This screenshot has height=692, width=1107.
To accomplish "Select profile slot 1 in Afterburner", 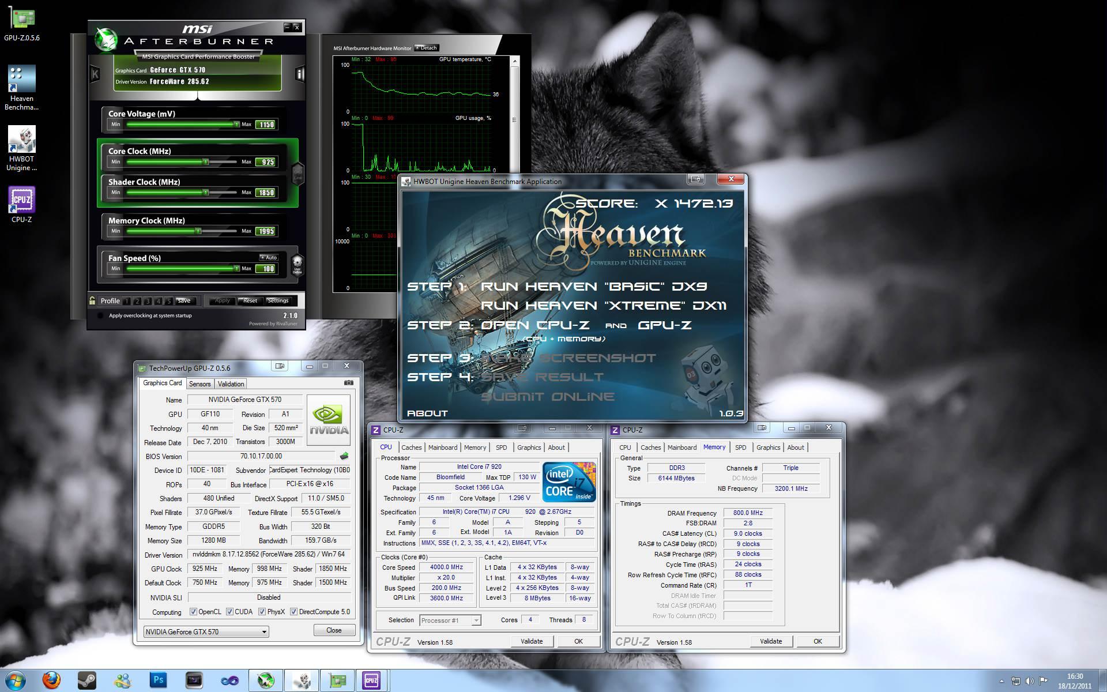I will (127, 301).
